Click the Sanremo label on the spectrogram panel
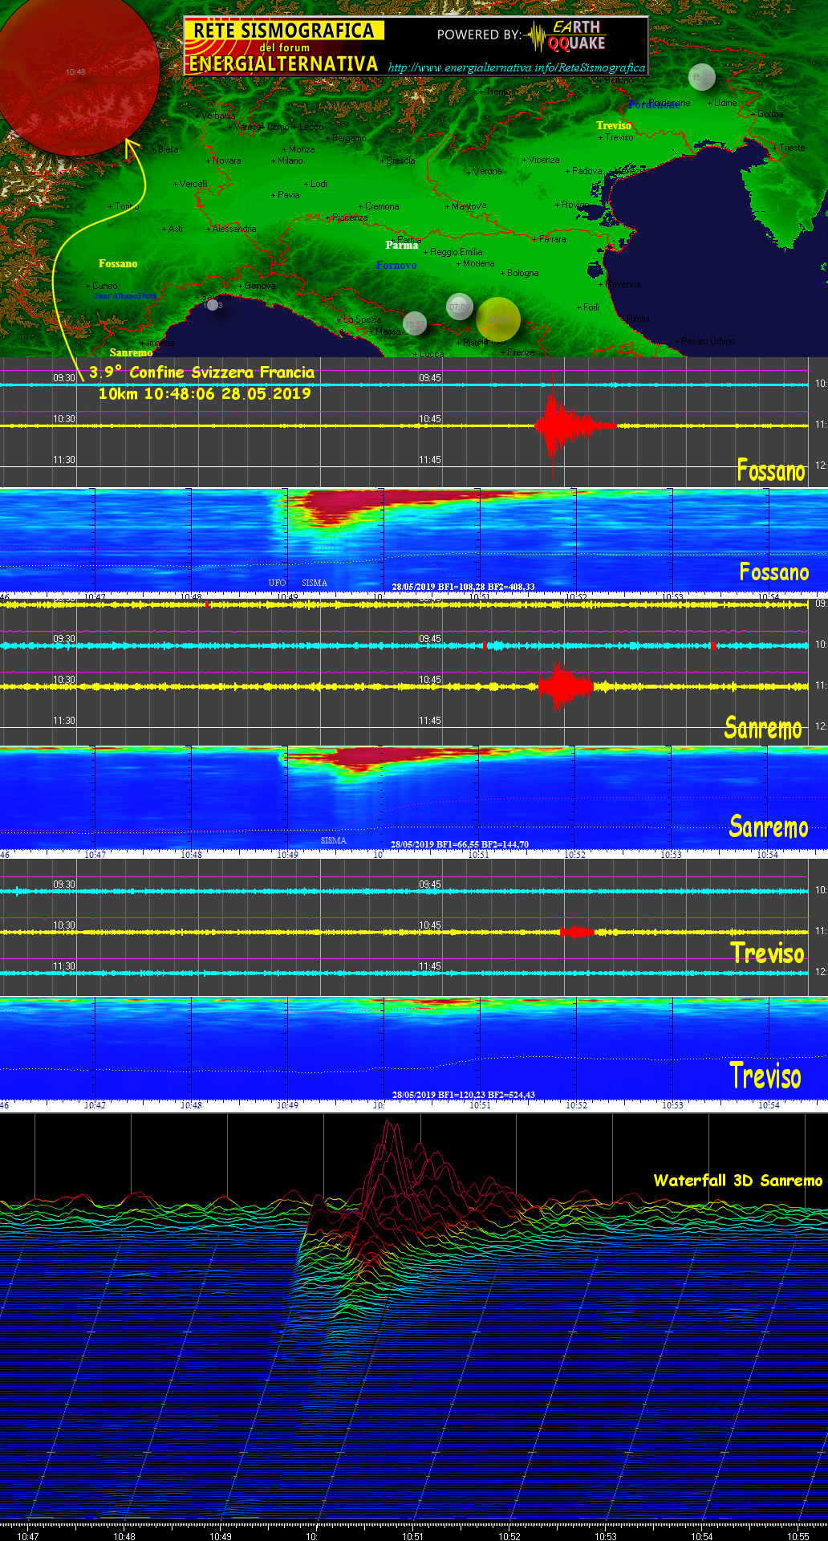This screenshot has height=1541, width=828. click(769, 827)
